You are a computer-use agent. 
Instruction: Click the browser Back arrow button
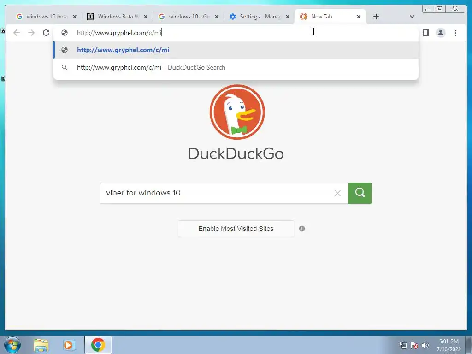[17, 33]
